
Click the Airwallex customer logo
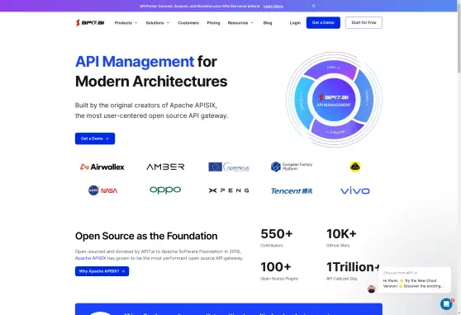coord(102,167)
